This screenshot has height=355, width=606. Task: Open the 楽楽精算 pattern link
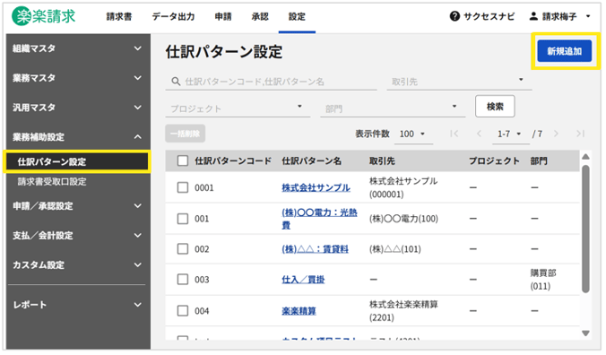tap(299, 310)
